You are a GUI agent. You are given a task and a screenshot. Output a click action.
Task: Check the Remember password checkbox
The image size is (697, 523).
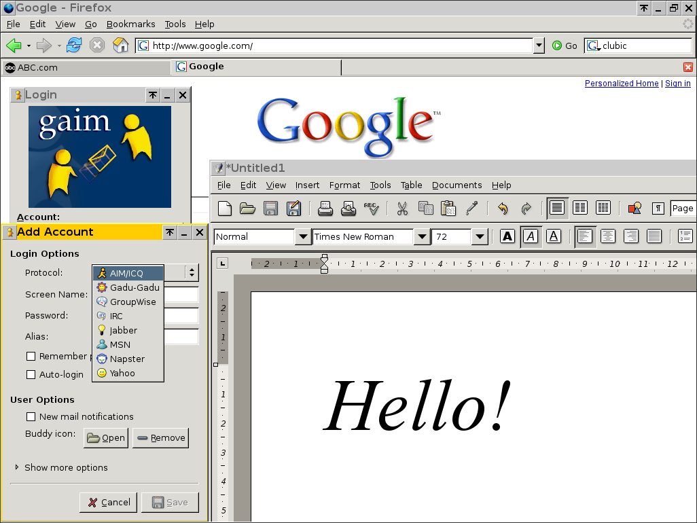(x=31, y=357)
